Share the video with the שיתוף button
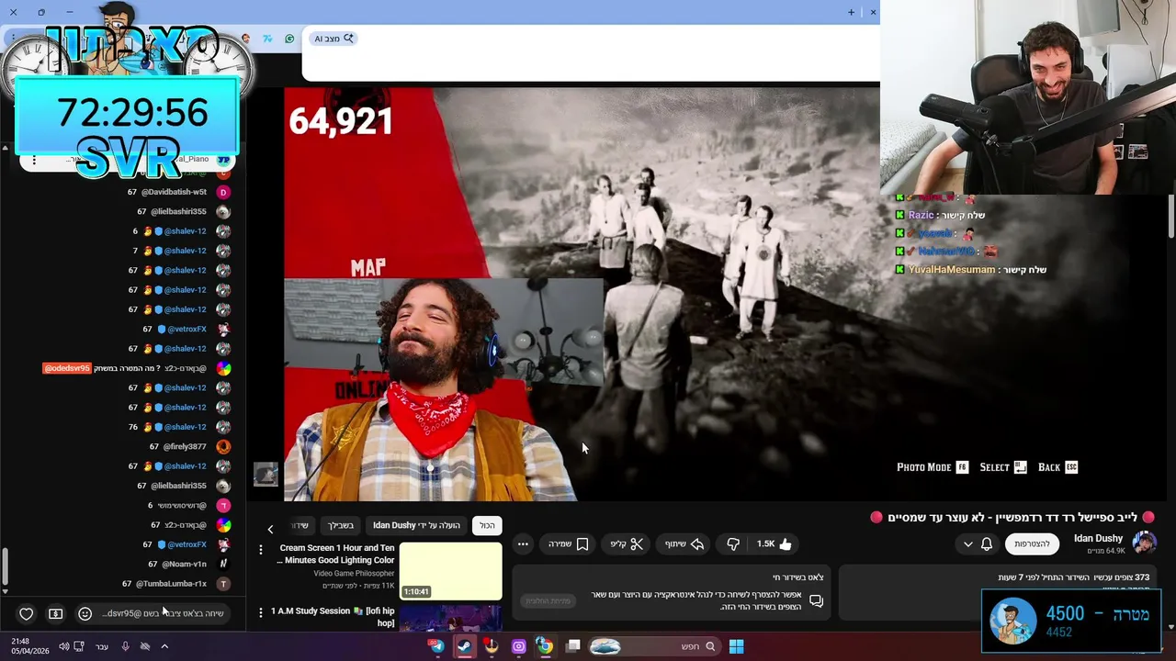This screenshot has height=661, width=1176. pyautogui.click(x=684, y=543)
